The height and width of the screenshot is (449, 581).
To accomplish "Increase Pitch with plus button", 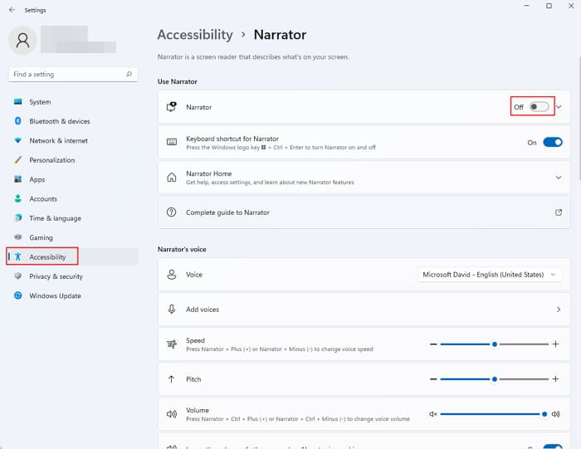I will pyautogui.click(x=555, y=378).
